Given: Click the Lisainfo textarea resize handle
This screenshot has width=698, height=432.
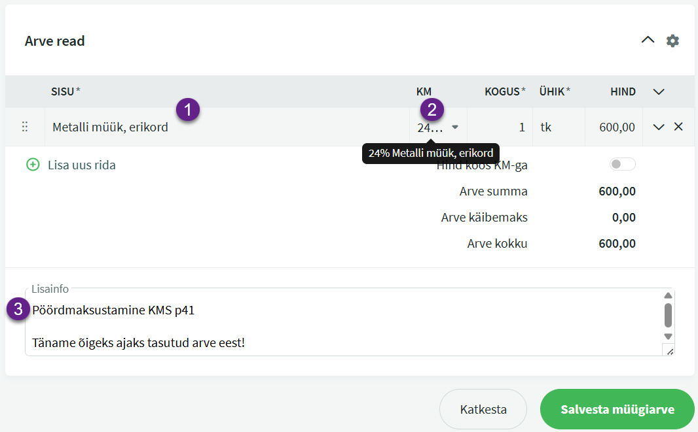Looking at the screenshot, I should tap(669, 351).
